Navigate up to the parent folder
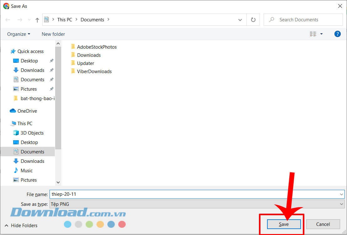The height and width of the screenshot is (235, 347). click(x=37, y=19)
